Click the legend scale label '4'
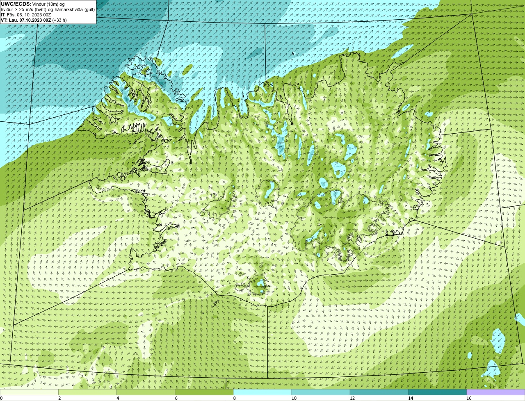 click(x=118, y=398)
